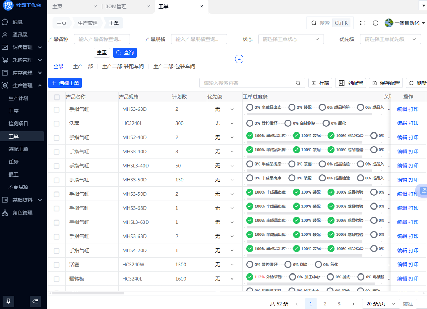Click the reload icon beside fullscreen

(375, 23)
